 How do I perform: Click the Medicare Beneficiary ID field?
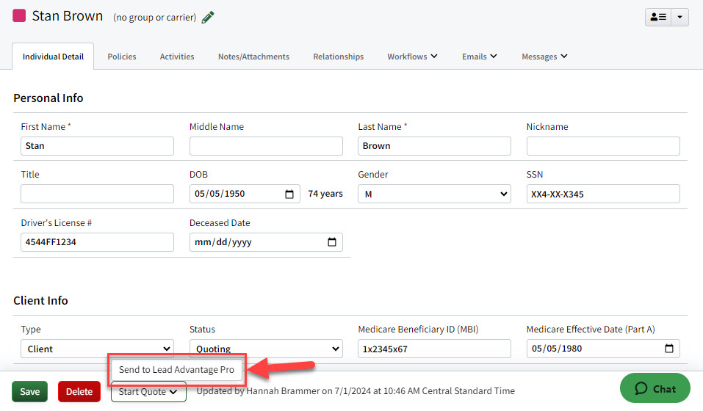coord(434,349)
